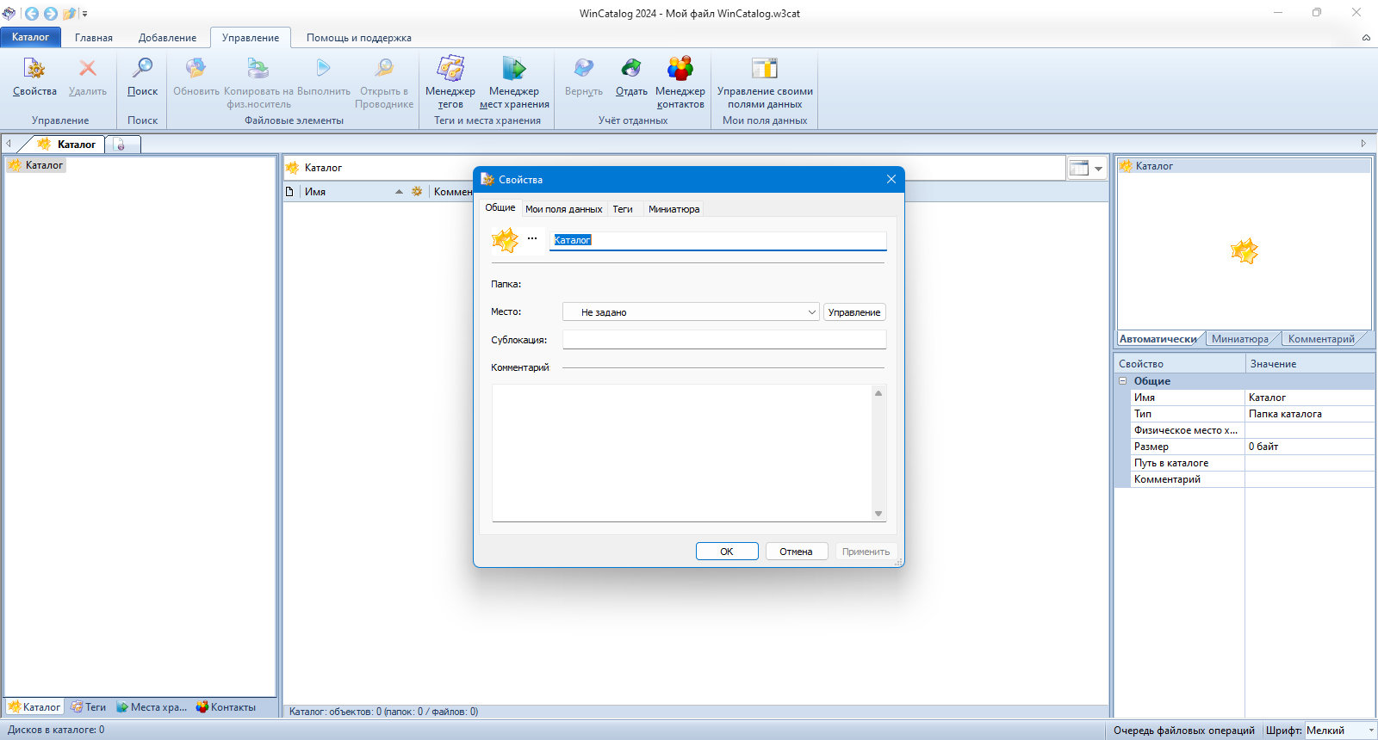This screenshot has height=740, width=1378.
Task: Click the Каталог file menu tab
Action: coord(31,37)
